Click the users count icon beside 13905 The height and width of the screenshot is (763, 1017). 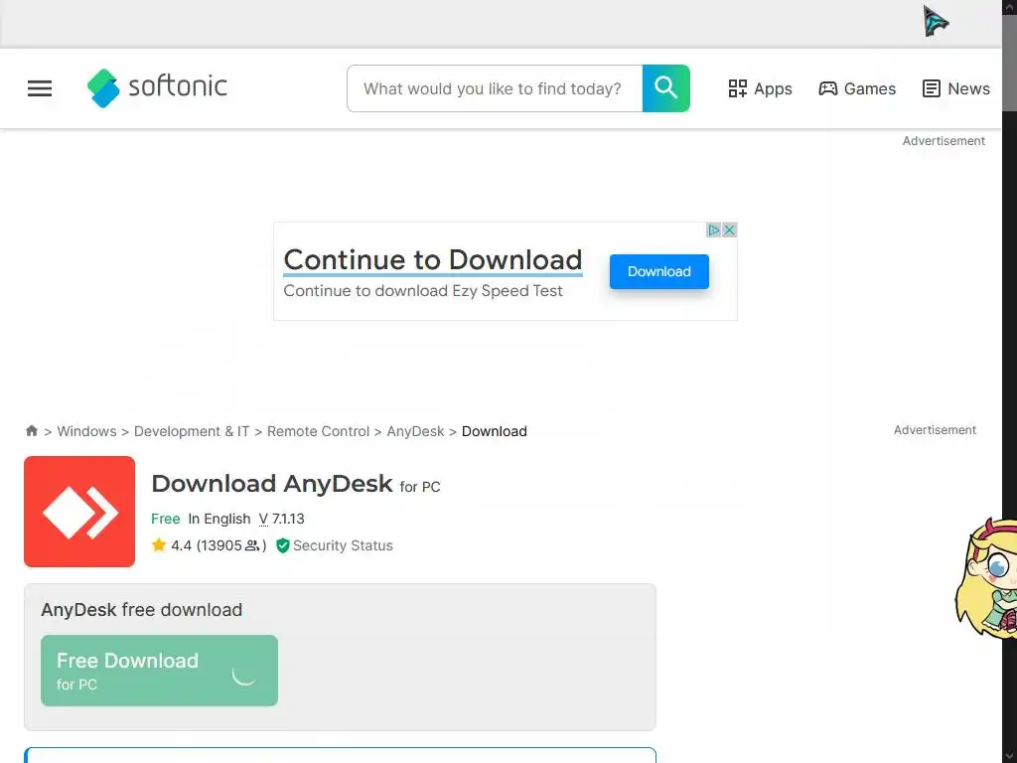coord(251,545)
